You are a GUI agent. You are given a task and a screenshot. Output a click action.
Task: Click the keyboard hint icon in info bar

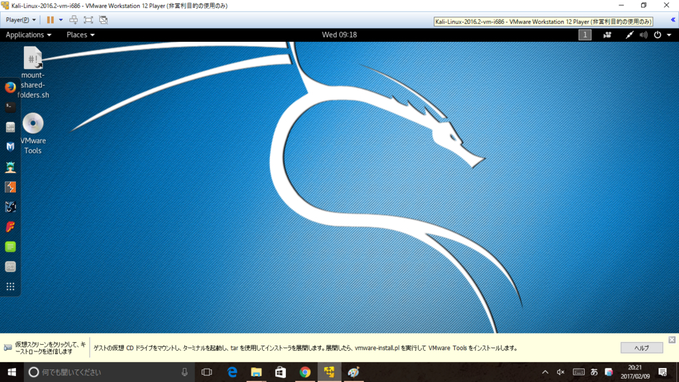pyautogui.click(x=8, y=348)
